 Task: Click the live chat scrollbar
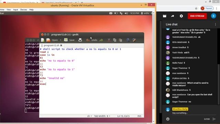coord(219,84)
